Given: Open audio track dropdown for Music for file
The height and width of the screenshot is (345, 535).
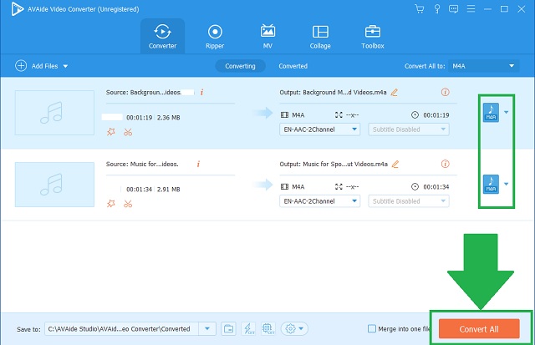Looking at the screenshot, I should 319,201.
